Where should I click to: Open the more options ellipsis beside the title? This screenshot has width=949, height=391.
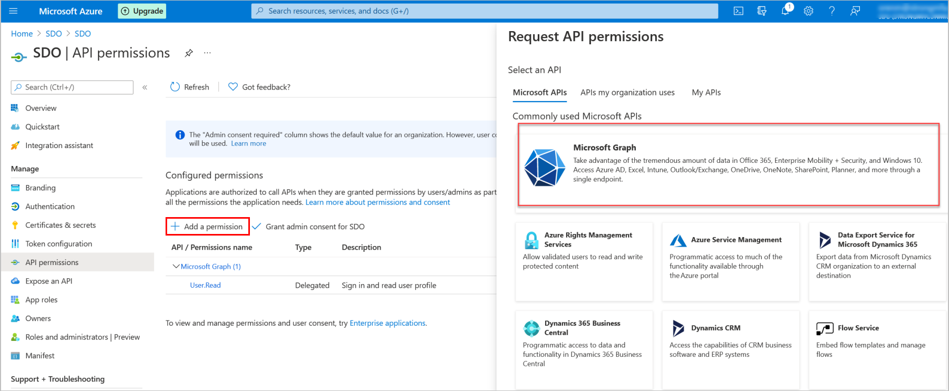coord(207,53)
